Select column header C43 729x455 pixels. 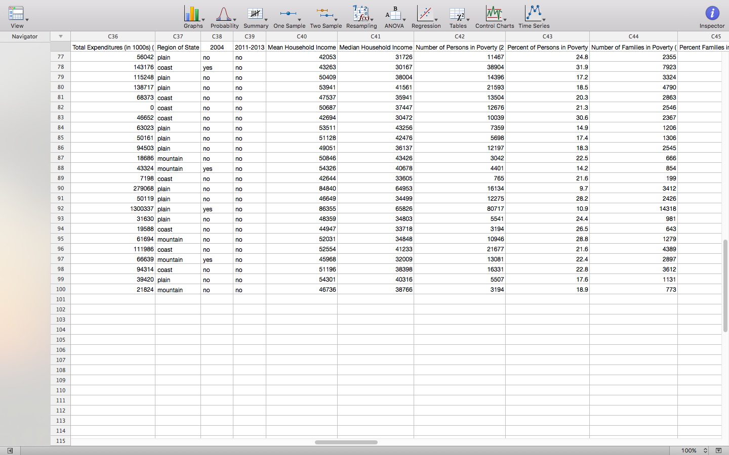pos(548,36)
